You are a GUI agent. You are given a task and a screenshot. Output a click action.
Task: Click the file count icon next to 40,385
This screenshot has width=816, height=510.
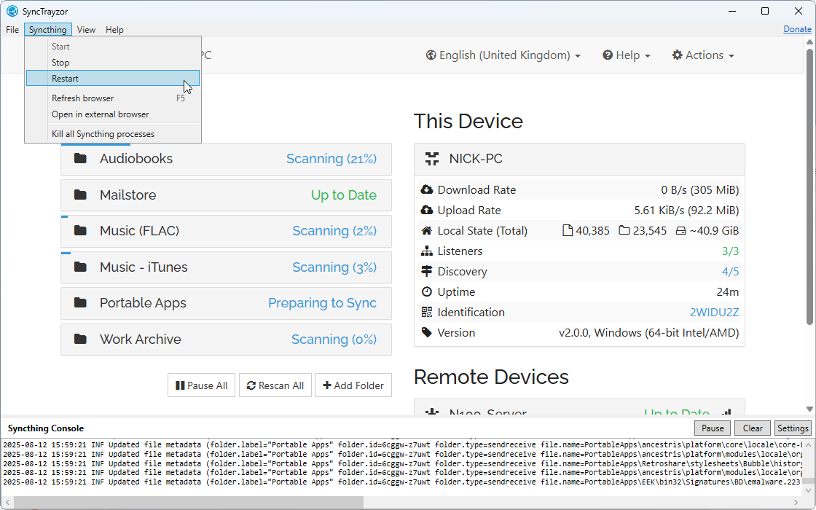[568, 230]
